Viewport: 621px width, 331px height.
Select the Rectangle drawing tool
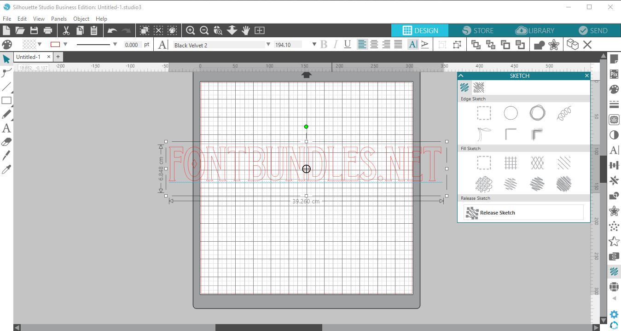coord(6,100)
